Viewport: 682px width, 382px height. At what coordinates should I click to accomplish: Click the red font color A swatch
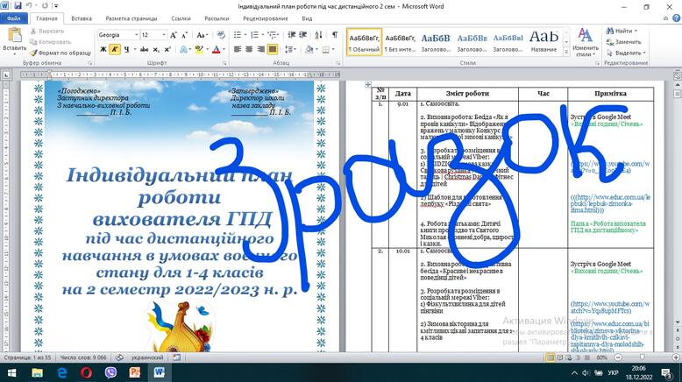pyautogui.click(x=217, y=50)
